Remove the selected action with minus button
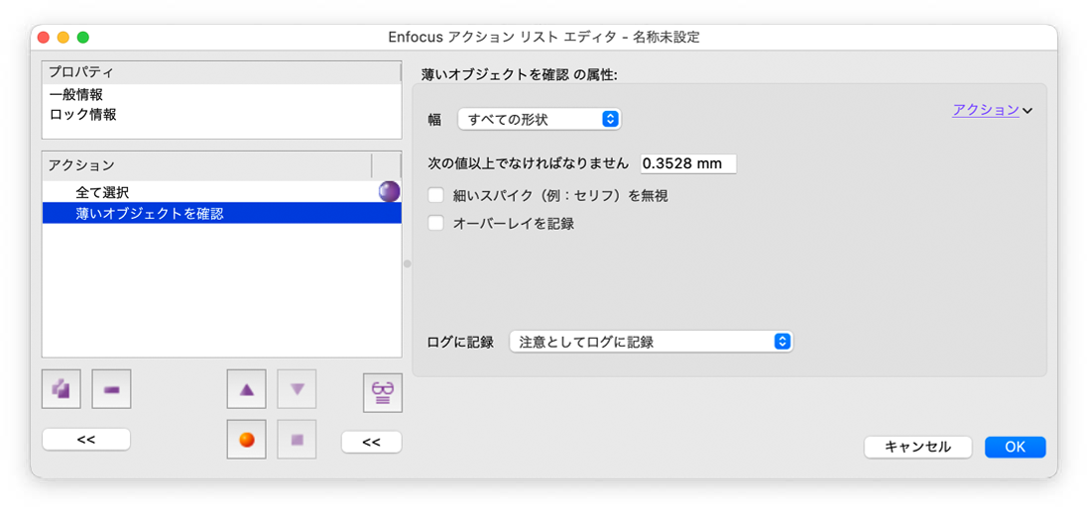1088x512 pixels. pyautogui.click(x=111, y=389)
